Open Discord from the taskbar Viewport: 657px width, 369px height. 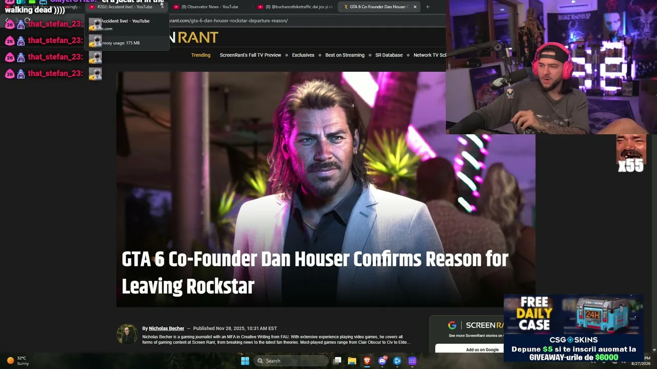tap(382, 361)
